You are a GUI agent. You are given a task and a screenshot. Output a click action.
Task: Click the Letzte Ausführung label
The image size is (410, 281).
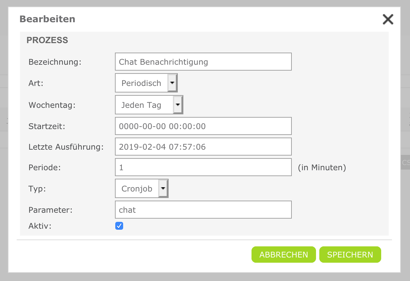coord(66,147)
